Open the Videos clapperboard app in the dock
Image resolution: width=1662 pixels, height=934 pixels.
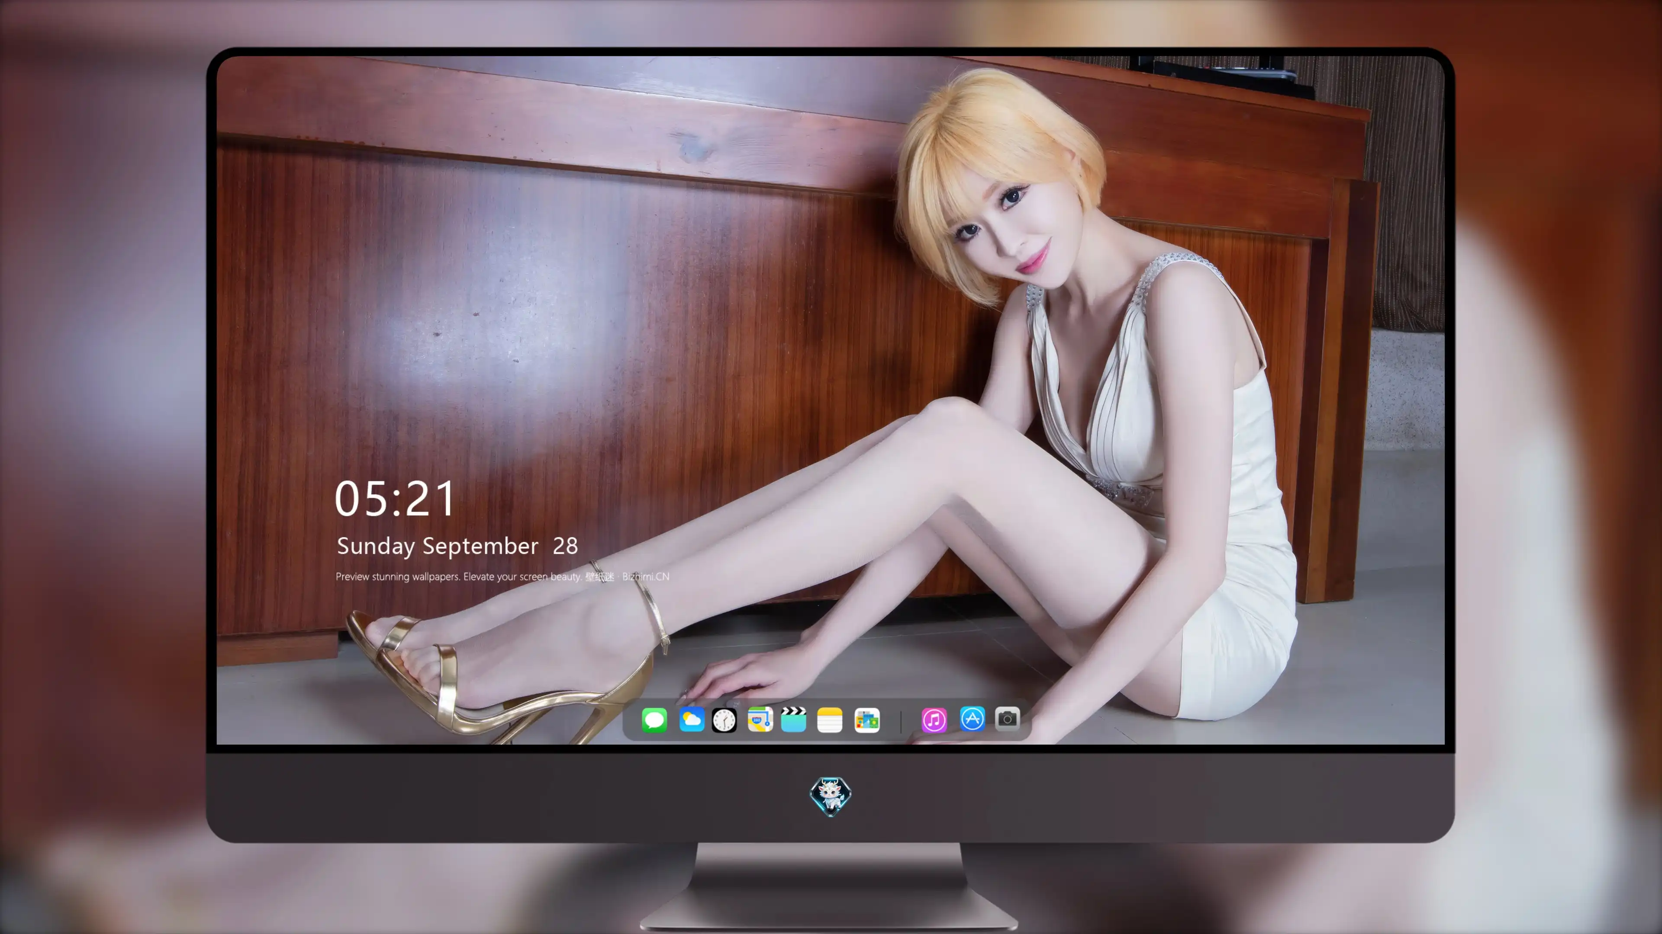coord(794,720)
